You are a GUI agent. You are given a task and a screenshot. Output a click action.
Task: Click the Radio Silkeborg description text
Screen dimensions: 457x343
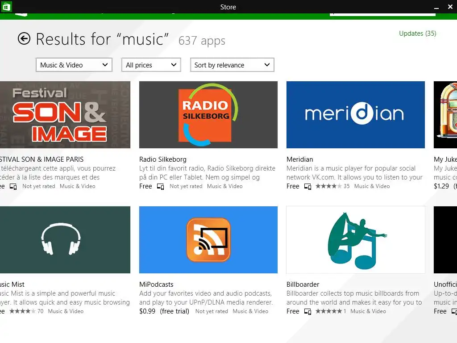click(207, 173)
